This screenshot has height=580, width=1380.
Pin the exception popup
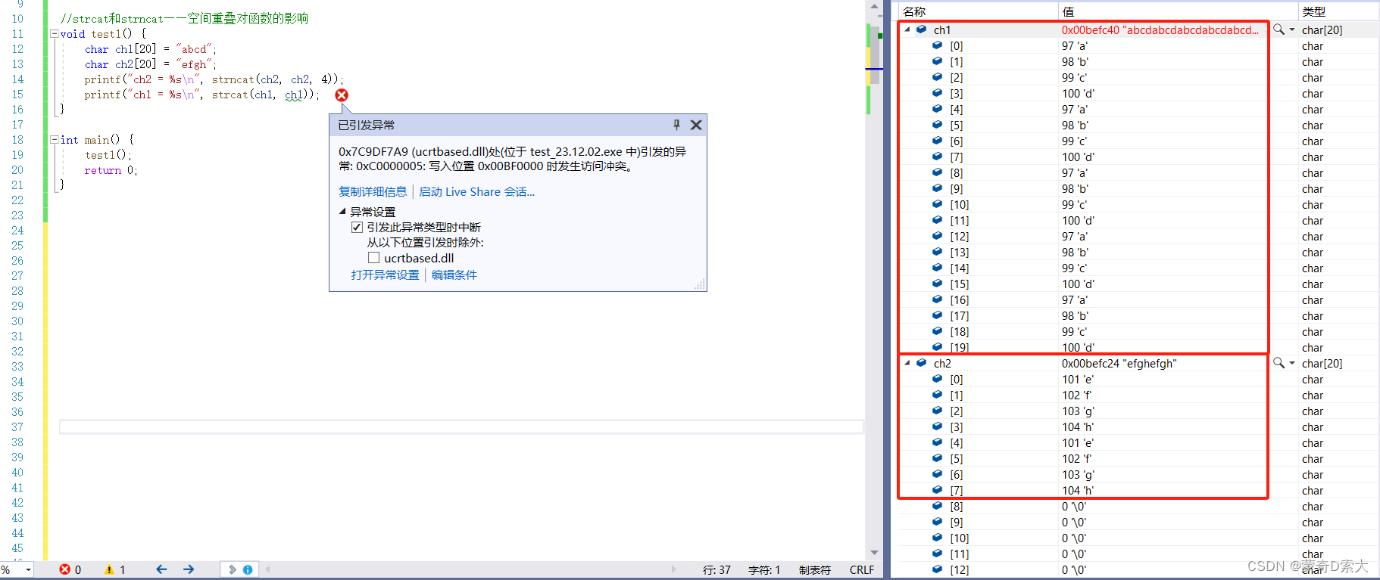click(676, 125)
